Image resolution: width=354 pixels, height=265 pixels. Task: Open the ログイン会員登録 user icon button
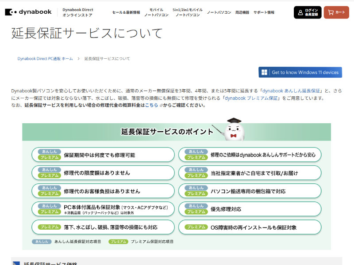pyautogui.click(x=308, y=12)
